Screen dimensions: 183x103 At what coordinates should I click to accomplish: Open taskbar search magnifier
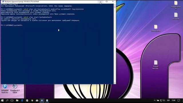coord(7,100)
